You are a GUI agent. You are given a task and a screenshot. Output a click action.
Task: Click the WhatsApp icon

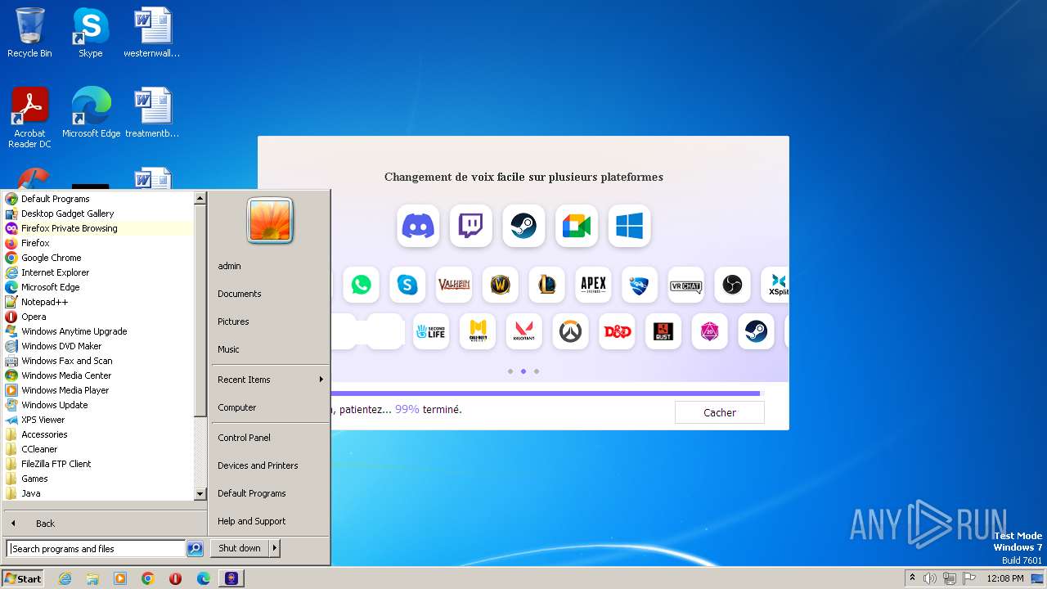click(x=361, y=285)
